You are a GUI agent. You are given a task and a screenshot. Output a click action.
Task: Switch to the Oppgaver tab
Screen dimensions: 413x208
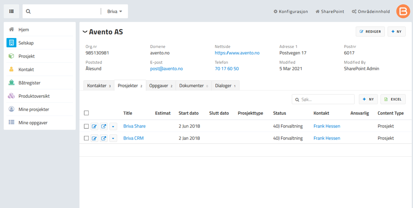161,85
